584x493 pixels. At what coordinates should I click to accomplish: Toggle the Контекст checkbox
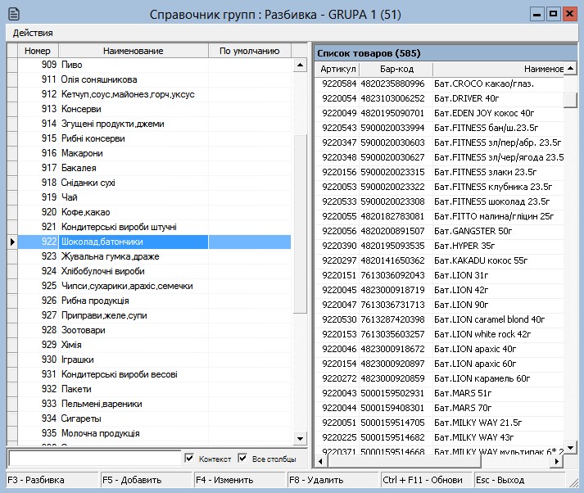[190, 459]
